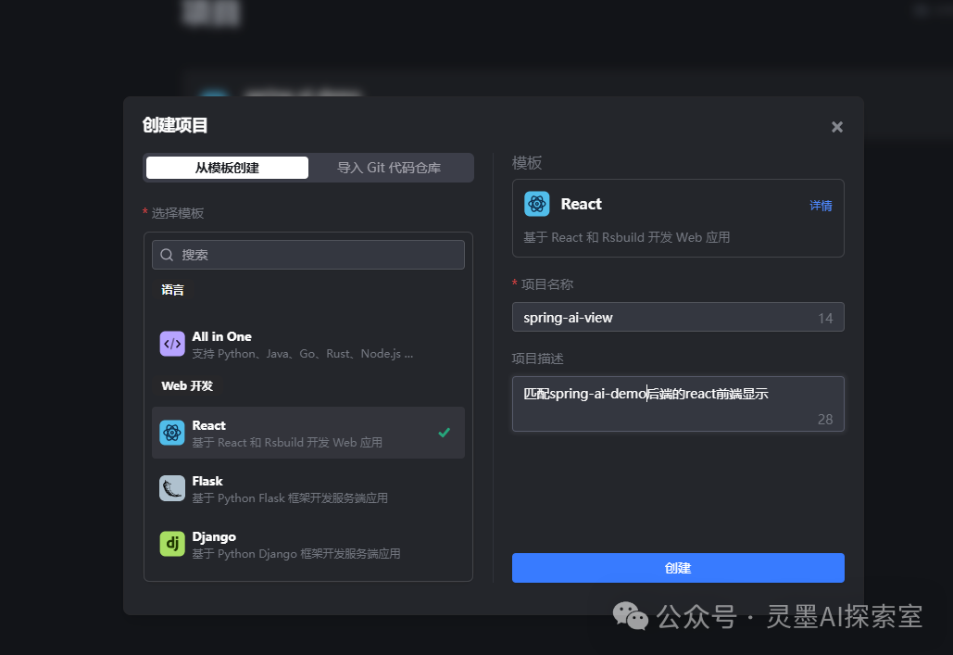Click the 支持 Python、Java、Go description text

[303, 354]
